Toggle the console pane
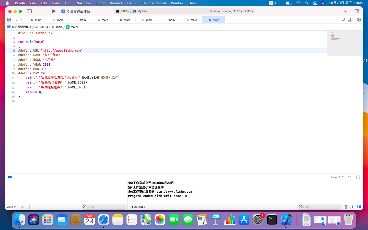Image resolution: width=368 pixels, height=230 pixels. coord(359,207)
